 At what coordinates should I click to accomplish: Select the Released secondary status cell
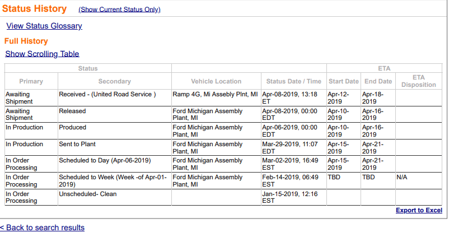coord(115,114)
